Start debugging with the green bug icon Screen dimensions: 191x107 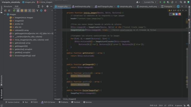pos(164,2)
